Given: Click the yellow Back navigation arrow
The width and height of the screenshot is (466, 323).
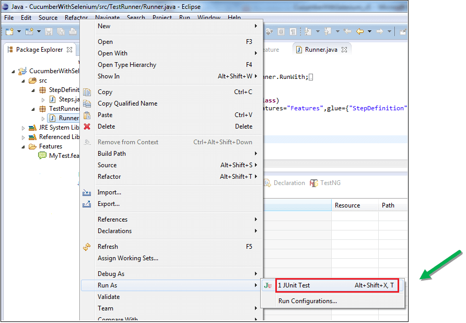Looking at the screenshot, I should tap(360, 31).
